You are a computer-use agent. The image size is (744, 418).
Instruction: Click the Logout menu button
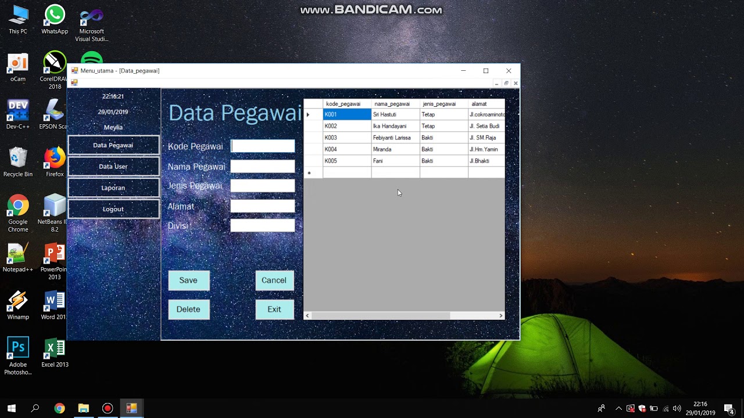[x=113, y=209]
